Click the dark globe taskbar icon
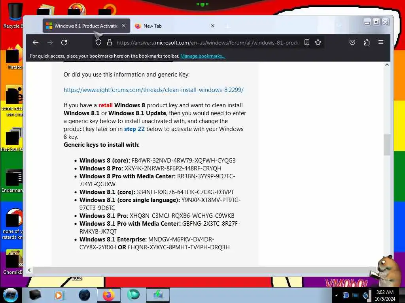The height and width of the screenshot is (303, 405). tap(85, 295)
